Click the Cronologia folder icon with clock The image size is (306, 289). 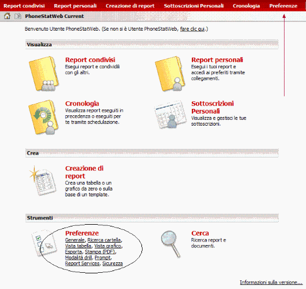43,118
